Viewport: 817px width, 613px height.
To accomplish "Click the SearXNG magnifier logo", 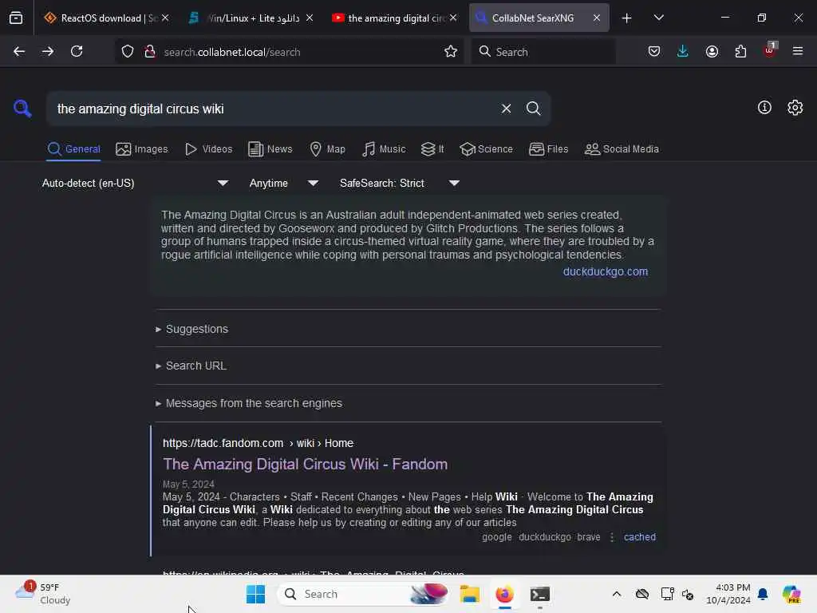I will (x=22, y=109).
